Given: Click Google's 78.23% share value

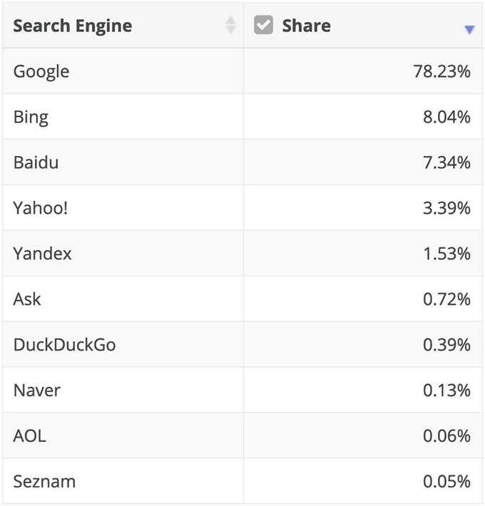Looking at the screenshot, I should click(x=441, y=71).
